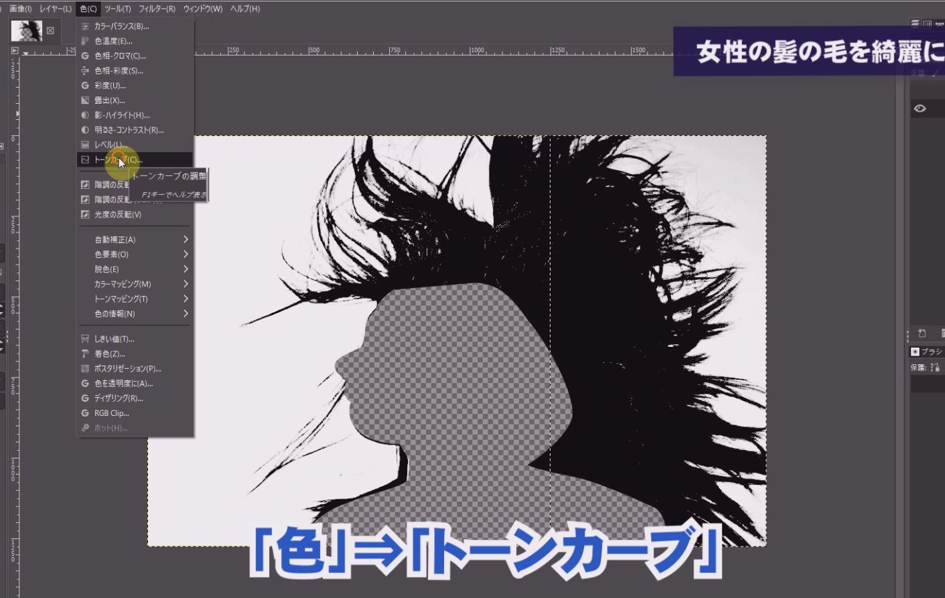Screen dimensions: 945x598
Task: Open the フィルター menu in the menu bar
Action: tap(157, 9)
